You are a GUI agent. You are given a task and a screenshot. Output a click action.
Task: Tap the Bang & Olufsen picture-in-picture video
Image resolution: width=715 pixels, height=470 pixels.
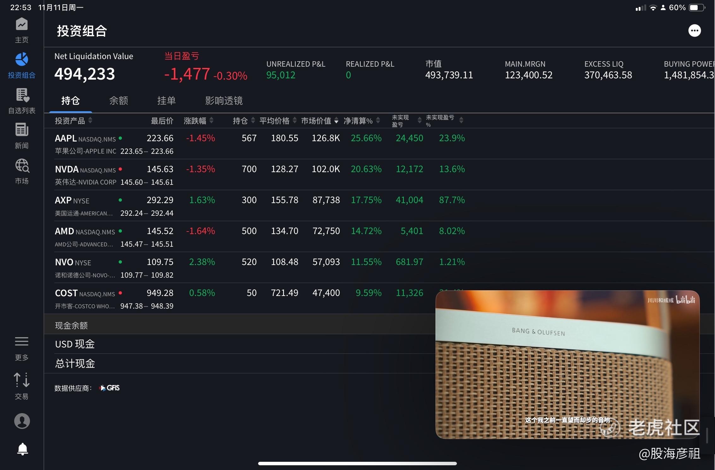[x=567, y=365]
